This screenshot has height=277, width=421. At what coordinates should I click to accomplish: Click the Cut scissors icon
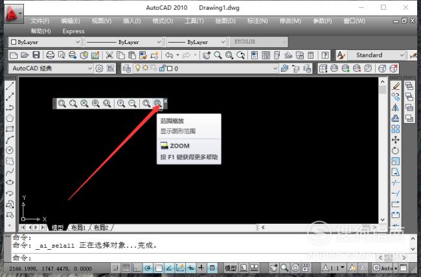(x=109, y=55)
